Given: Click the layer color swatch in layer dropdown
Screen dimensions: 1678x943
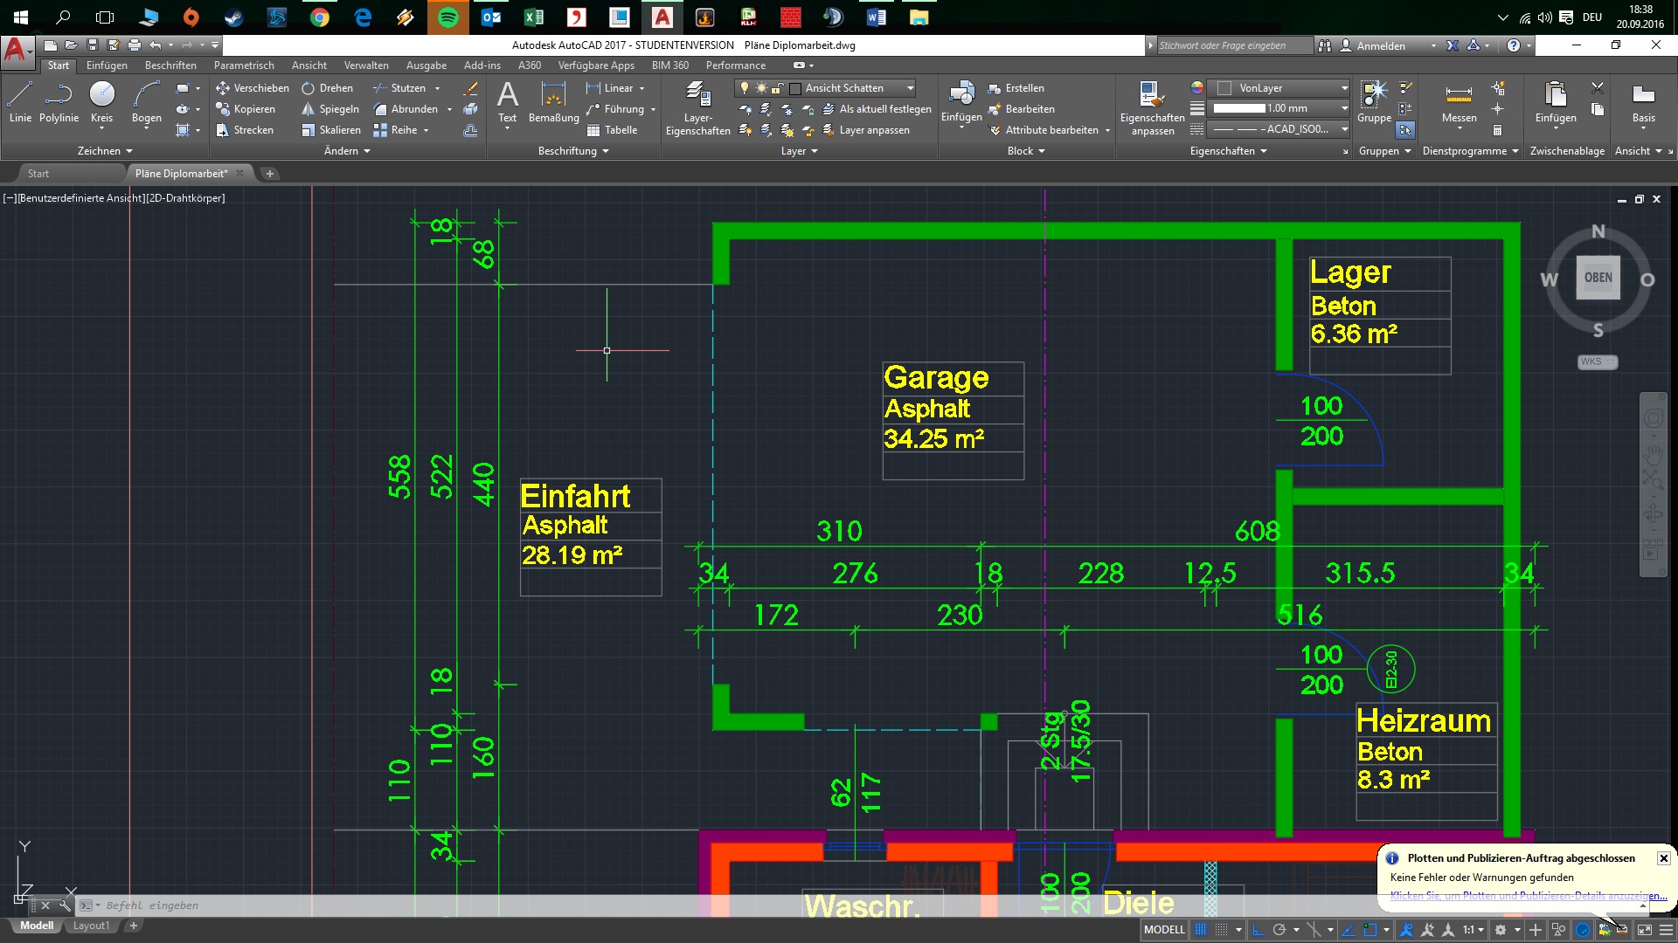Looking at the screenshot, I should click(x=795, y=88).
